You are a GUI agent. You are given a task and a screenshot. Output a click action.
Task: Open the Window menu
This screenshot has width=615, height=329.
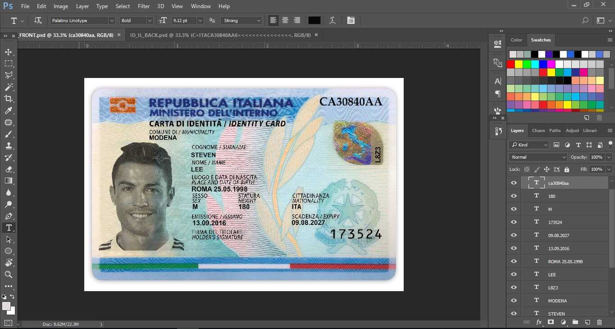point(200,6)
